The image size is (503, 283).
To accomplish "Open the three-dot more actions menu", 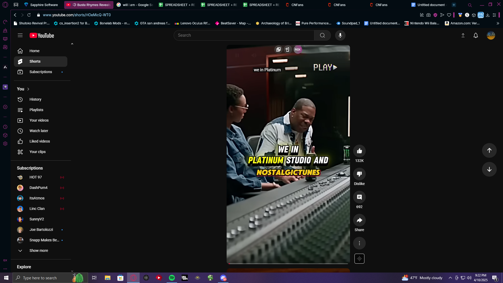I will (x=359, y=243).
